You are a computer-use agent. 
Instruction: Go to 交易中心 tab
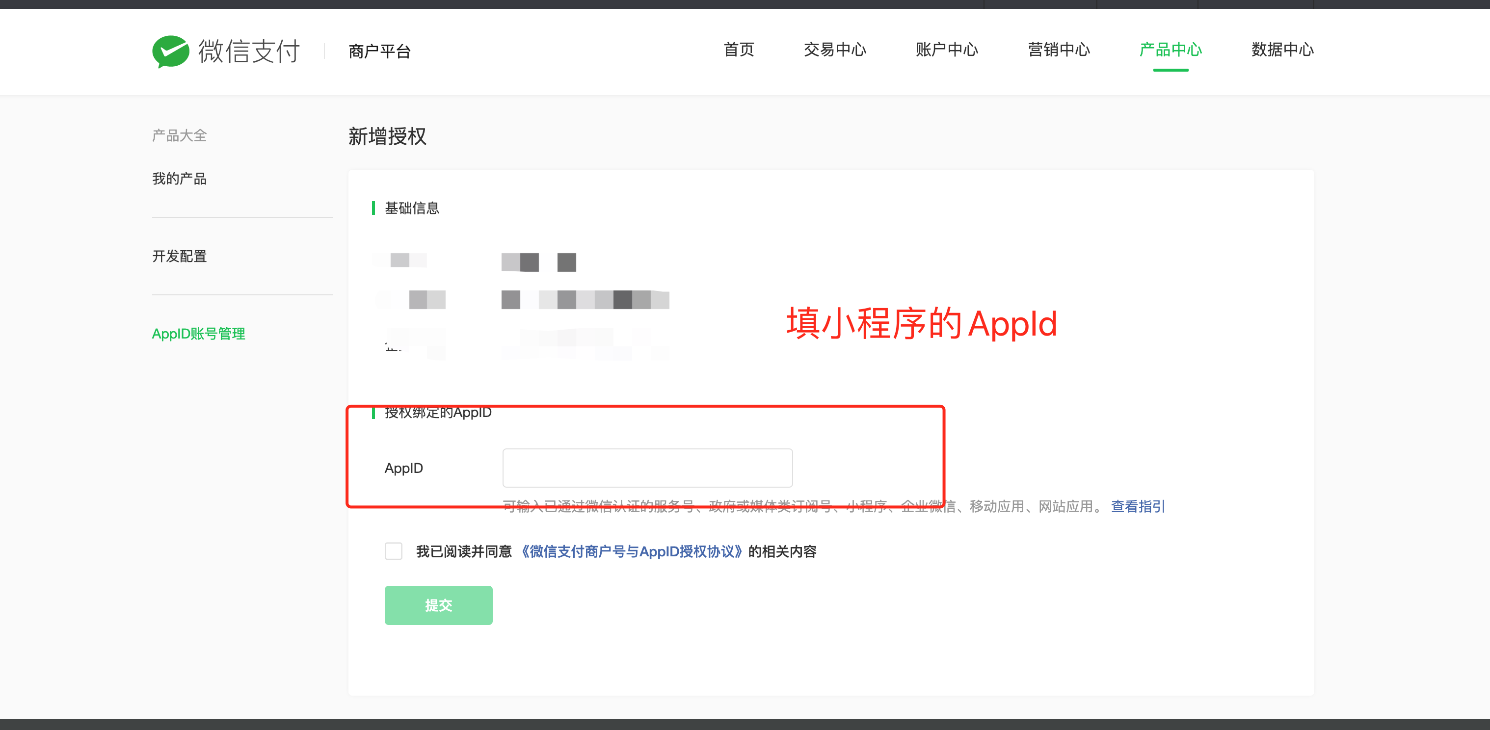point(835,50)
